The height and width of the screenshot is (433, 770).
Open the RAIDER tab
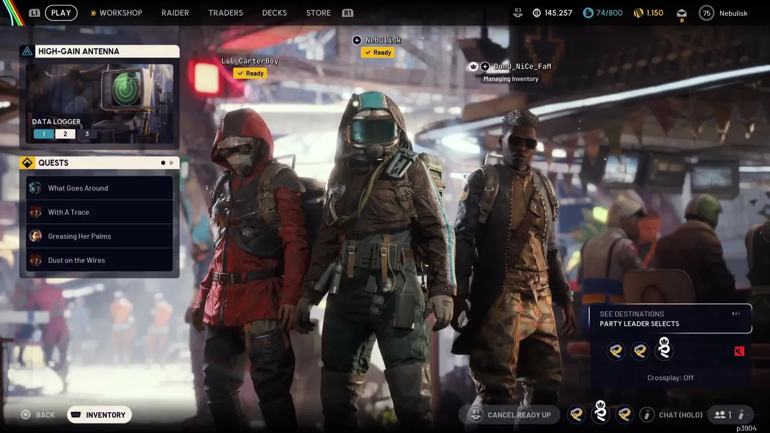175,13
